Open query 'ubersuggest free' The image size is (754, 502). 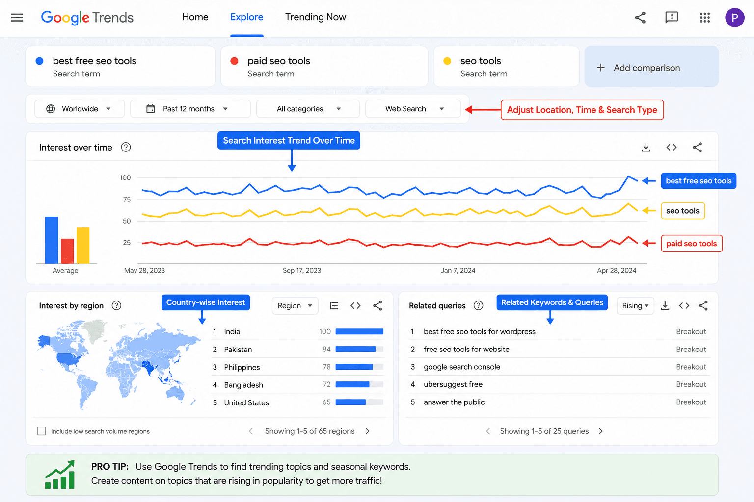click(x=453, y=384)
